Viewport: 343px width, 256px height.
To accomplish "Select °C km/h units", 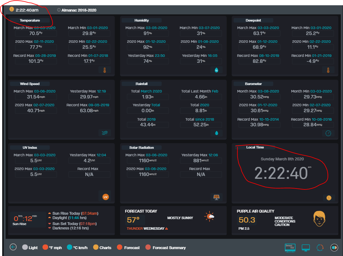I will 77,248.
